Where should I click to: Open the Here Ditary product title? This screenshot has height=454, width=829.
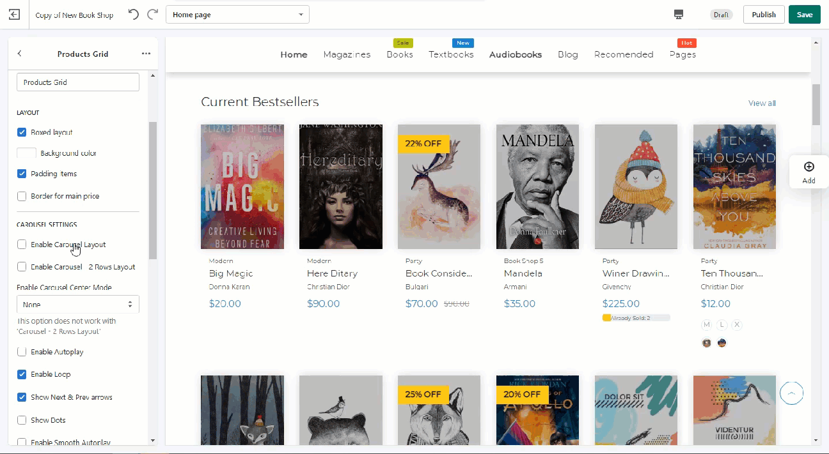pos(332,273)
